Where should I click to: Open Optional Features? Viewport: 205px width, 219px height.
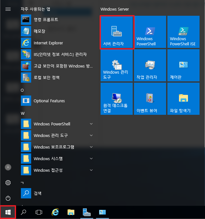pyautogui.click(x=57, y=101)
